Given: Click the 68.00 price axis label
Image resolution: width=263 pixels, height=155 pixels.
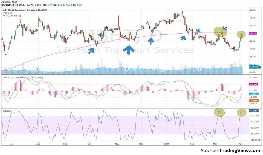Looking at the screenshot, I should tap(253, 57).
